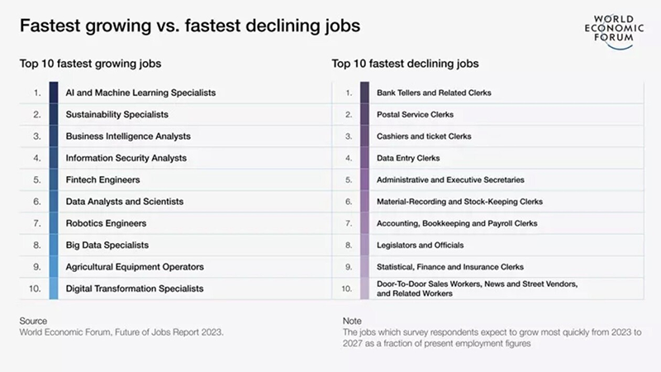This screenshot has height=372, width=661.
Task: Select the Sustainability Specialists row
Action: [x=117, y=114]
